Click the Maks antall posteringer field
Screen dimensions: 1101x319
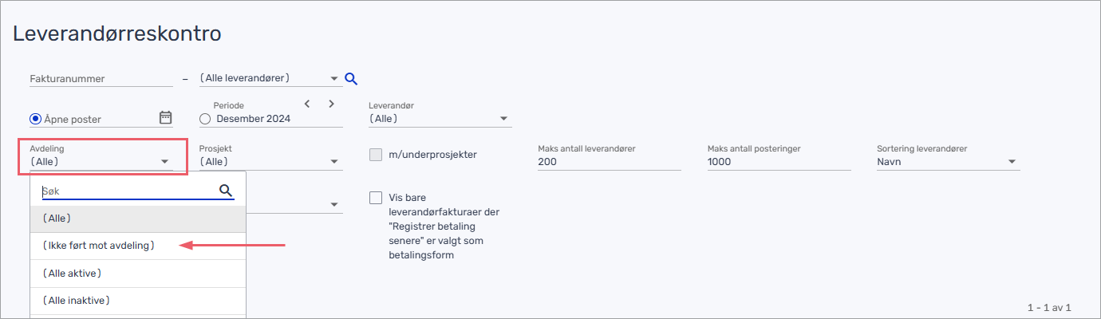coord(779,162)
